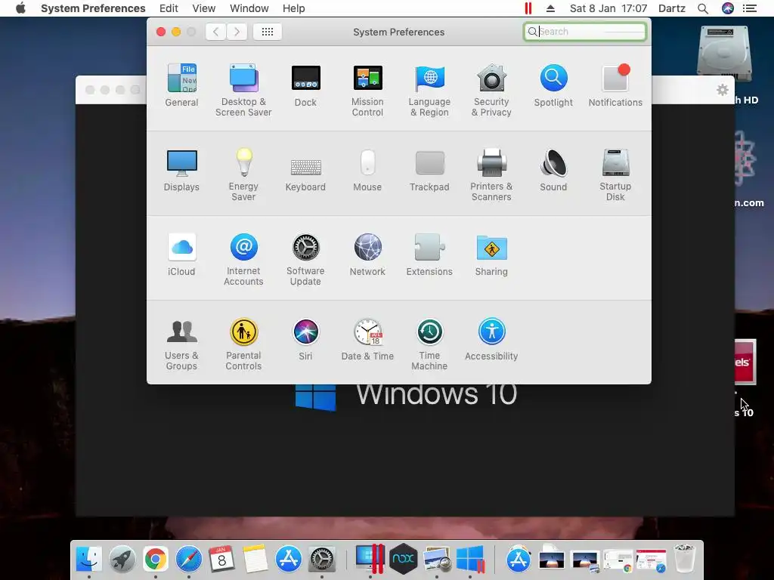Screen dimensions: 774x580
Task: Open System Preferences icon in Dock
Action: click(x=322, y=560)
